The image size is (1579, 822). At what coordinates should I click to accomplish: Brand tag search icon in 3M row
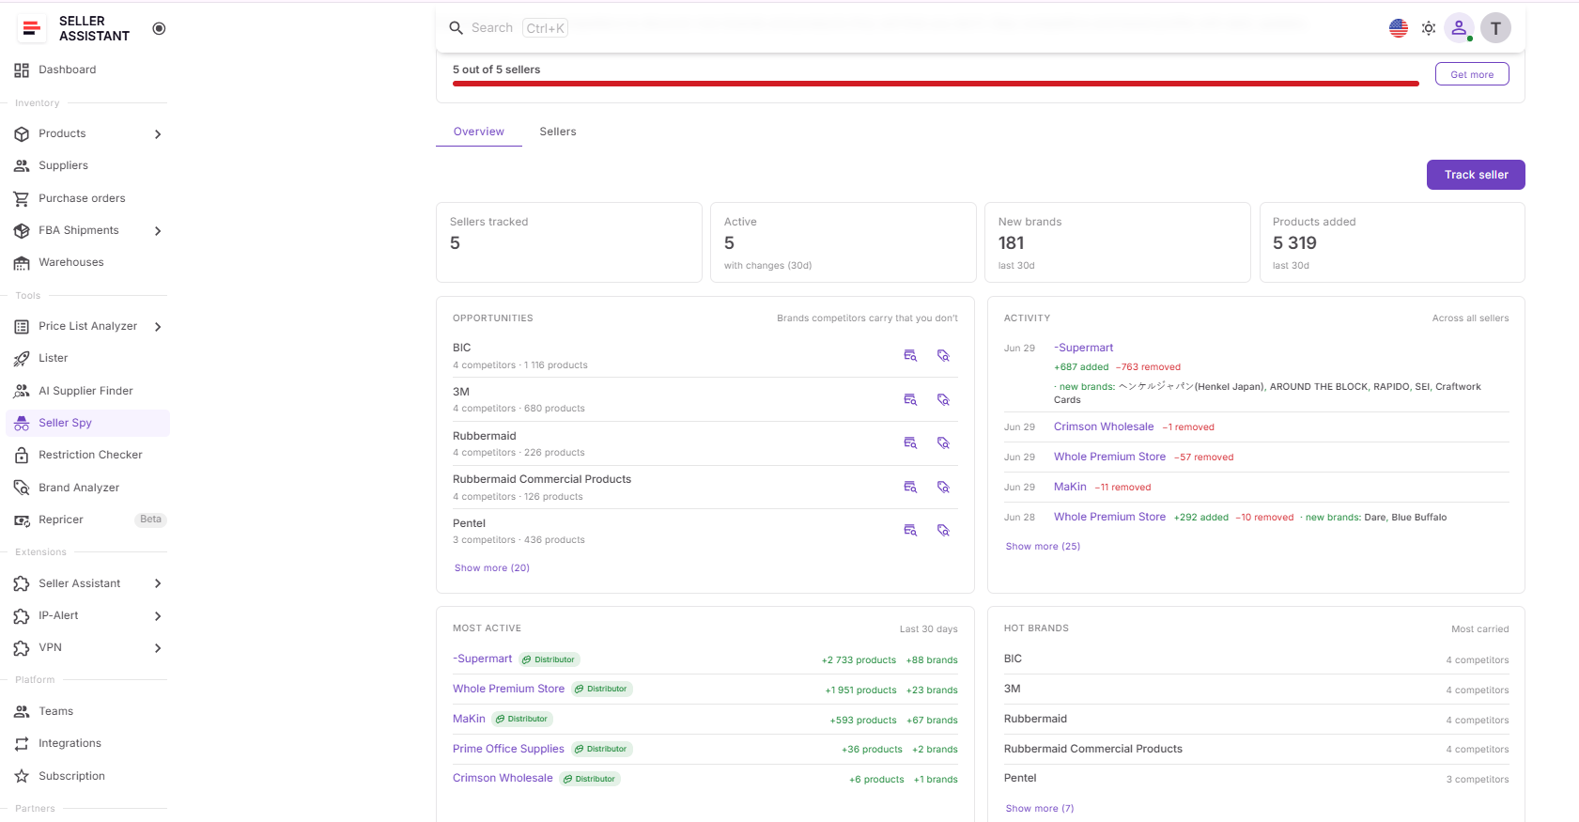tap(944, 399)
